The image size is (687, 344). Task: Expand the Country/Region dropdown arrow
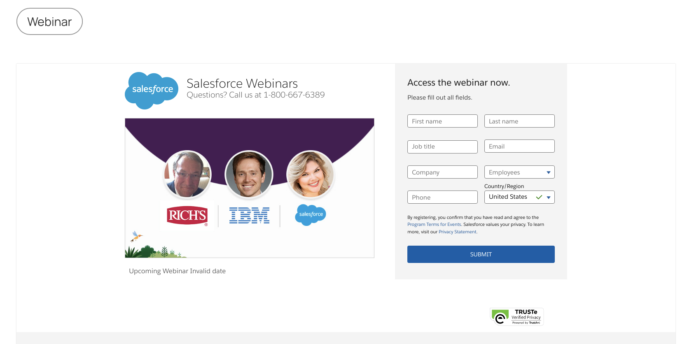pyautogui.click(x=548, y=198)
